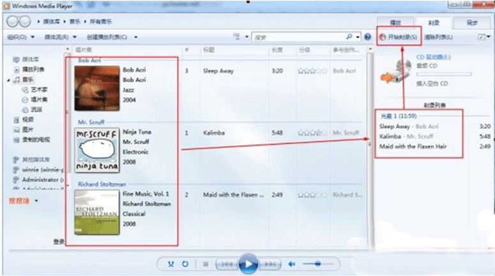
Task: Sort by the 长度 column header
Action: pos(277,50)
